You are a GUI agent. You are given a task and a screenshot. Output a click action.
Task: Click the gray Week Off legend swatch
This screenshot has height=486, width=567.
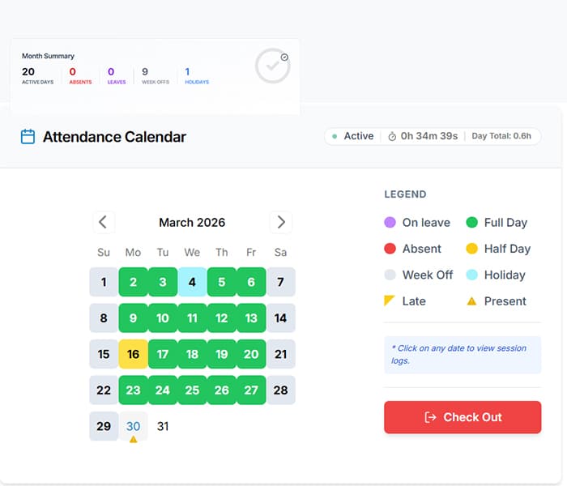pos(390,275)
